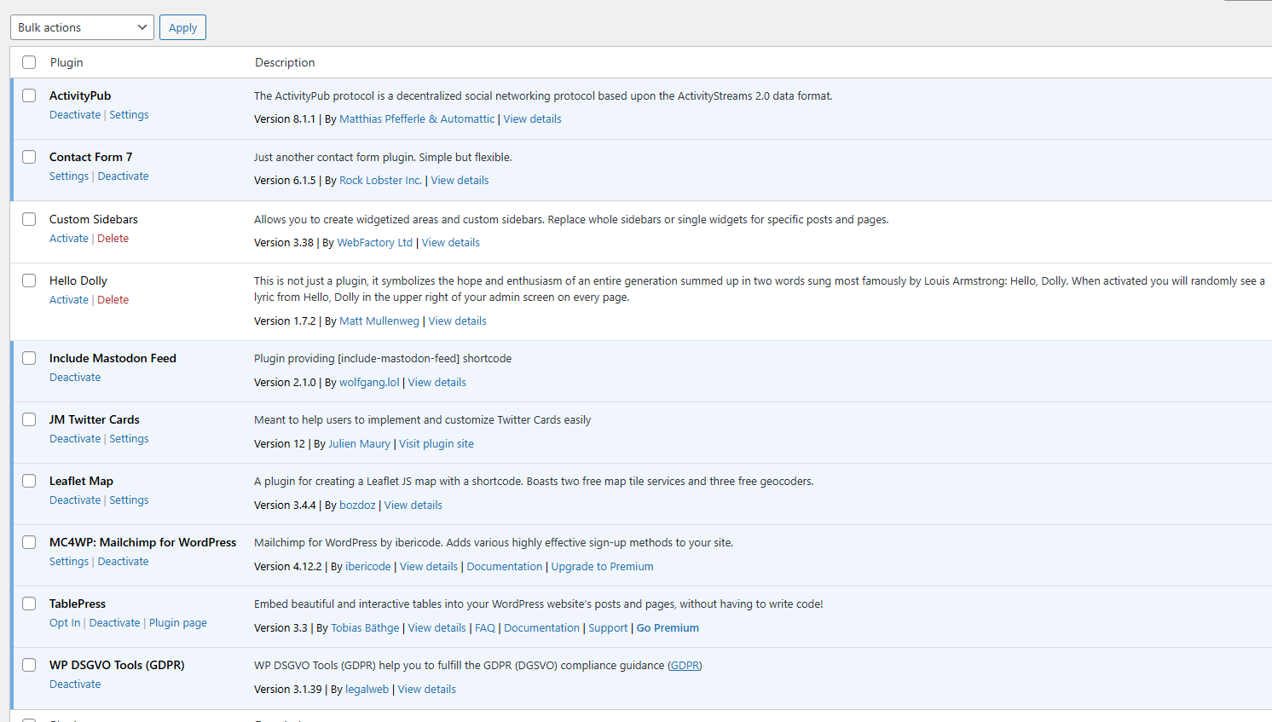
Task: View details of Include Mastodon Feed
Action: click(437, 383)
